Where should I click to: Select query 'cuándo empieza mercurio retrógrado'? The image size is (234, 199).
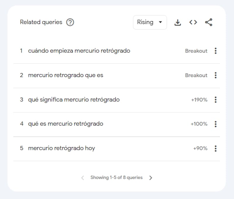pyautogui.click(x=79, y=51)
